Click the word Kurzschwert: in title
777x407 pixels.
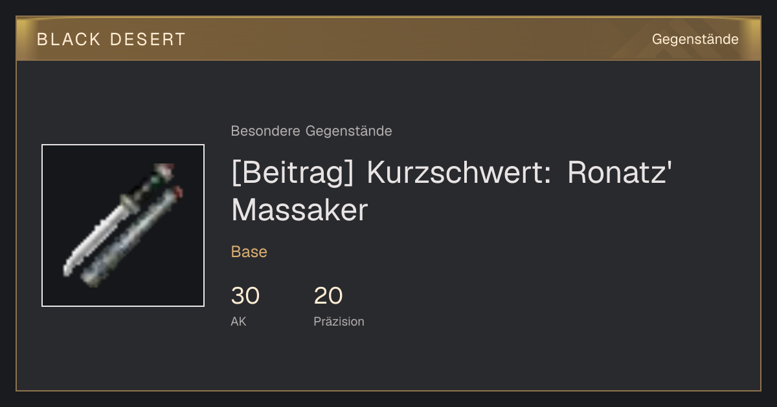(x=460, y=174)
